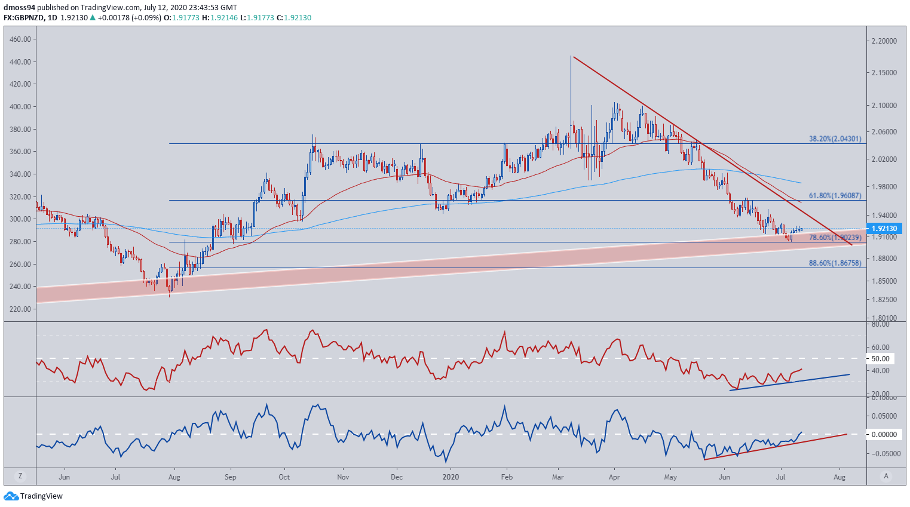Click the Apr label on time axis
Image resolution: width=910 pixels, height=507 pixels.
(x=614, y=477)
